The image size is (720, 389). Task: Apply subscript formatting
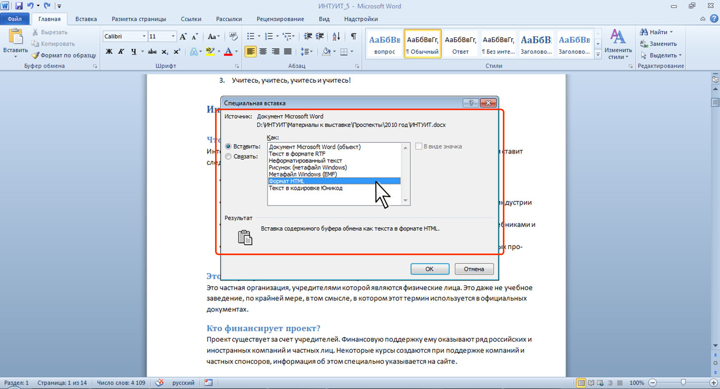coord(165,51)
